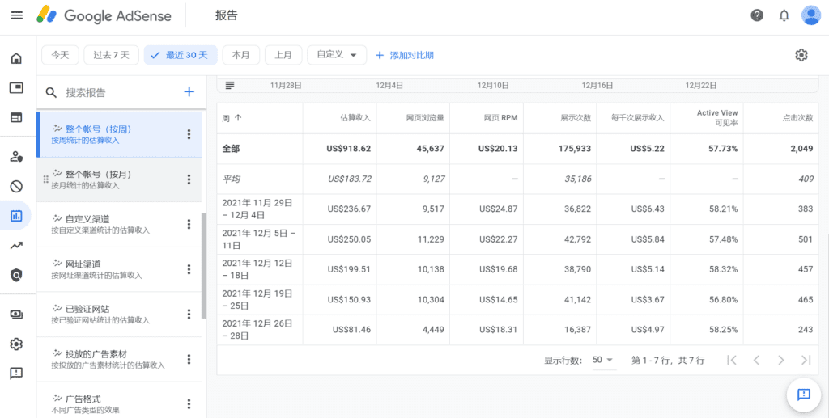Click the 搜索报告 search field
This screenshot has width=829, height=418.
click(x=113, y=92)
